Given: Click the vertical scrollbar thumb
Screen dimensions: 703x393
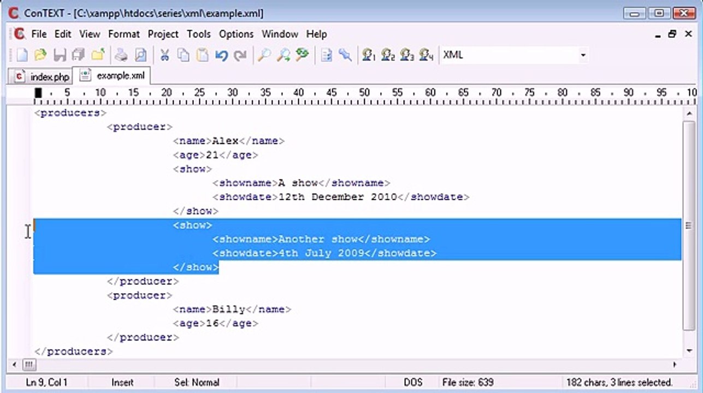Looking at the screenshot, I should click(x=689, y=225).
